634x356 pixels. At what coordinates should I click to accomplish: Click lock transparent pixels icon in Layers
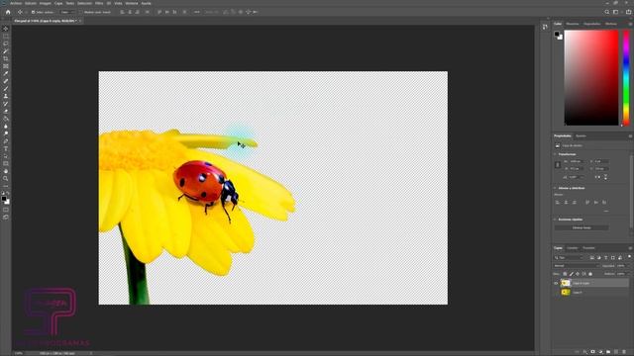click(x=565, y=274)
